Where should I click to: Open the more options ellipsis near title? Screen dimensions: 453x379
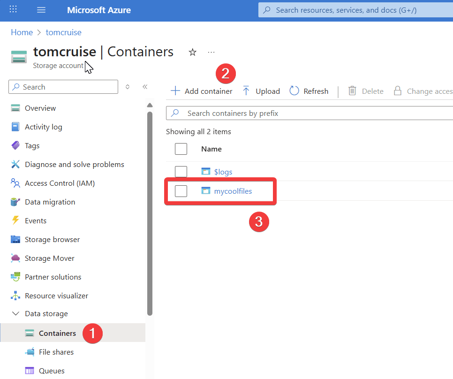tap(211, 52)
